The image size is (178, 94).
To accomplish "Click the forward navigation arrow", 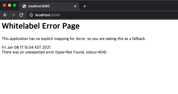I will [13, 15].
